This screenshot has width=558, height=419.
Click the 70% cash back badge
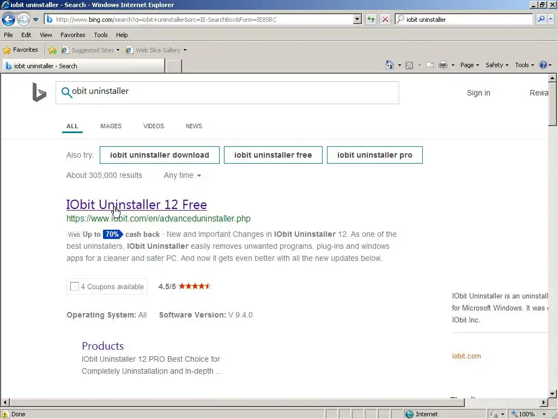coord(113,234)
